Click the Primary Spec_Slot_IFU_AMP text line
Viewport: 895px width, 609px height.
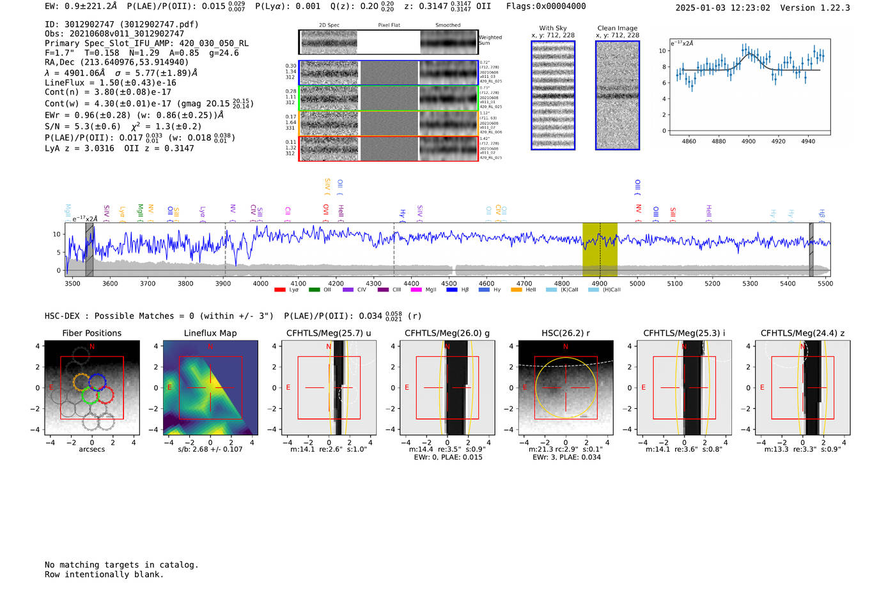[146, 43]
